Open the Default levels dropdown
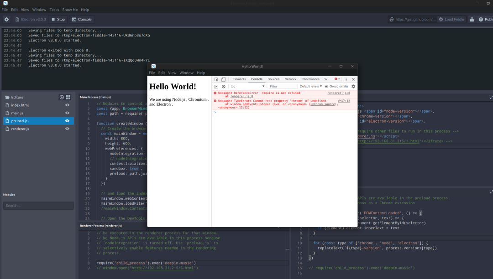 point(311,86)
